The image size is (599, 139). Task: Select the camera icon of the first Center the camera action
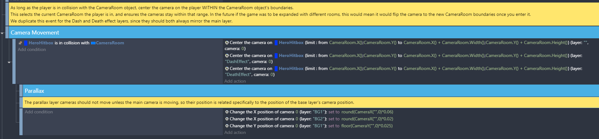[227, 42]
